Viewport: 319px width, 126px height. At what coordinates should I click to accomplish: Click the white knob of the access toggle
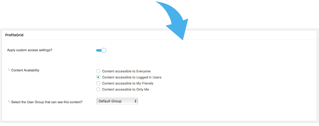104,50
